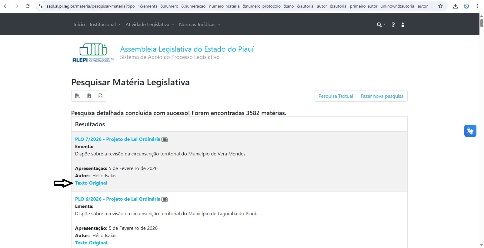Go to Início in the navigation bar

(79, 25)
